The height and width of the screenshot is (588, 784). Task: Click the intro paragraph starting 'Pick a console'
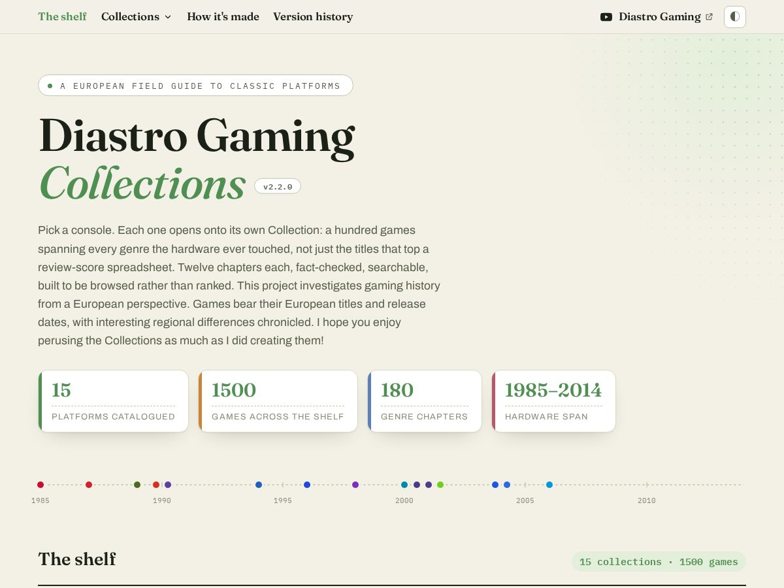point(240,286)
